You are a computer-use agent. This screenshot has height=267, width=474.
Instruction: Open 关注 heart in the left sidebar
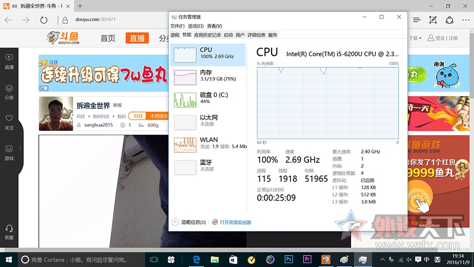point(9,122)
